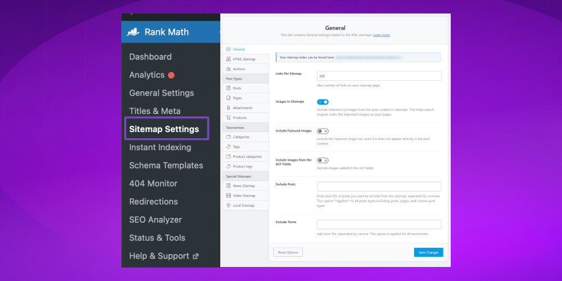The image size is (562, 281).
Task: Open the News Sitemap tab
Action: tap(246, 185)
